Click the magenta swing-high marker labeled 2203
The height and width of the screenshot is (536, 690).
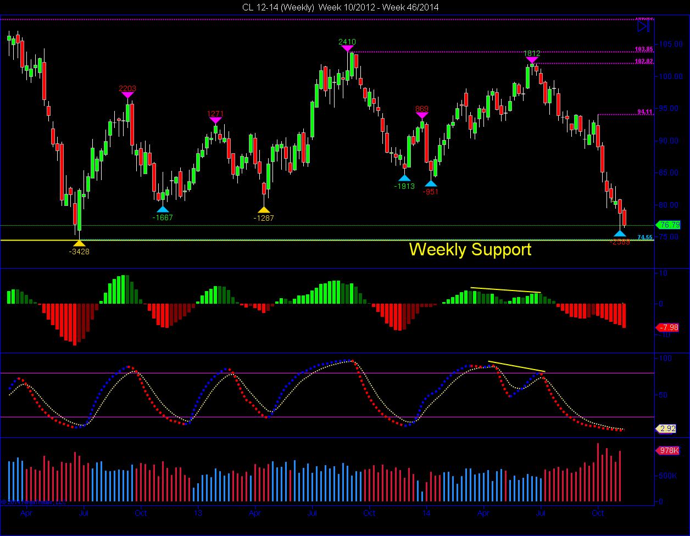pos(127,95)
